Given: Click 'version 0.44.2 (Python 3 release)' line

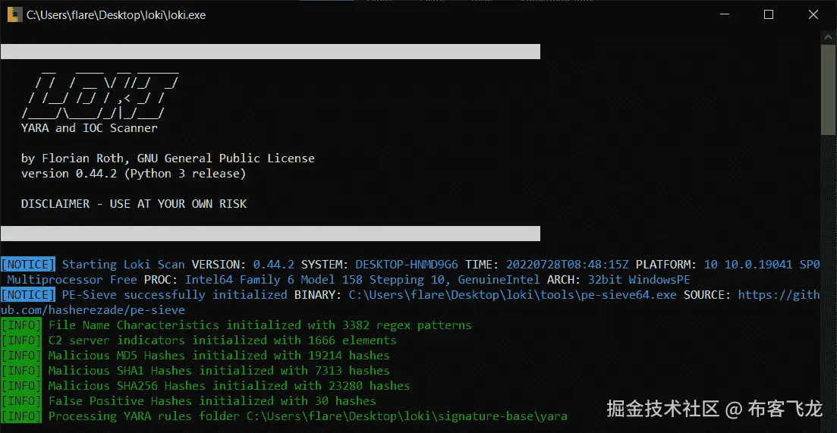Looking at the screenshot, I should (134, 174).
